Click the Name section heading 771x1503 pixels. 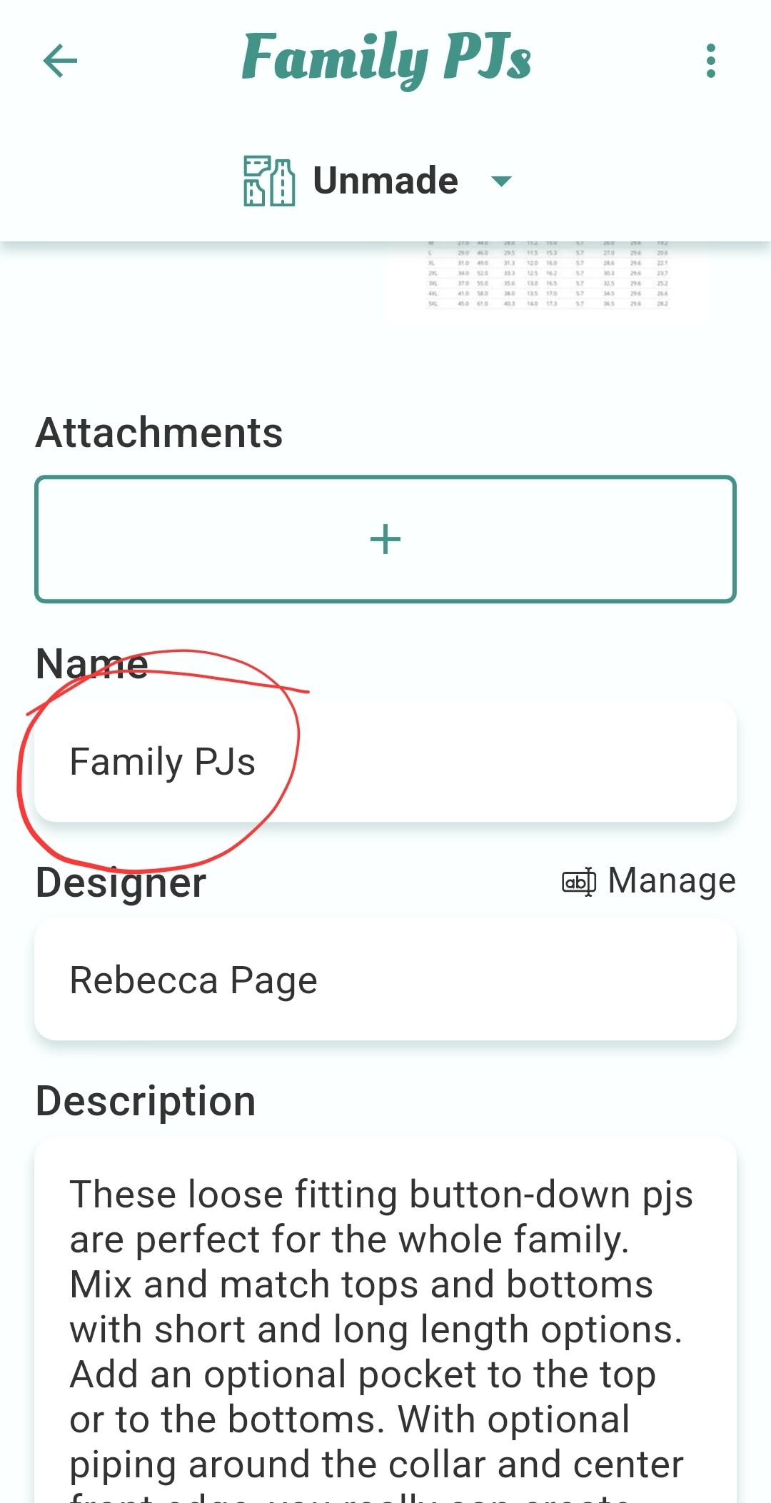coord(91,664)
